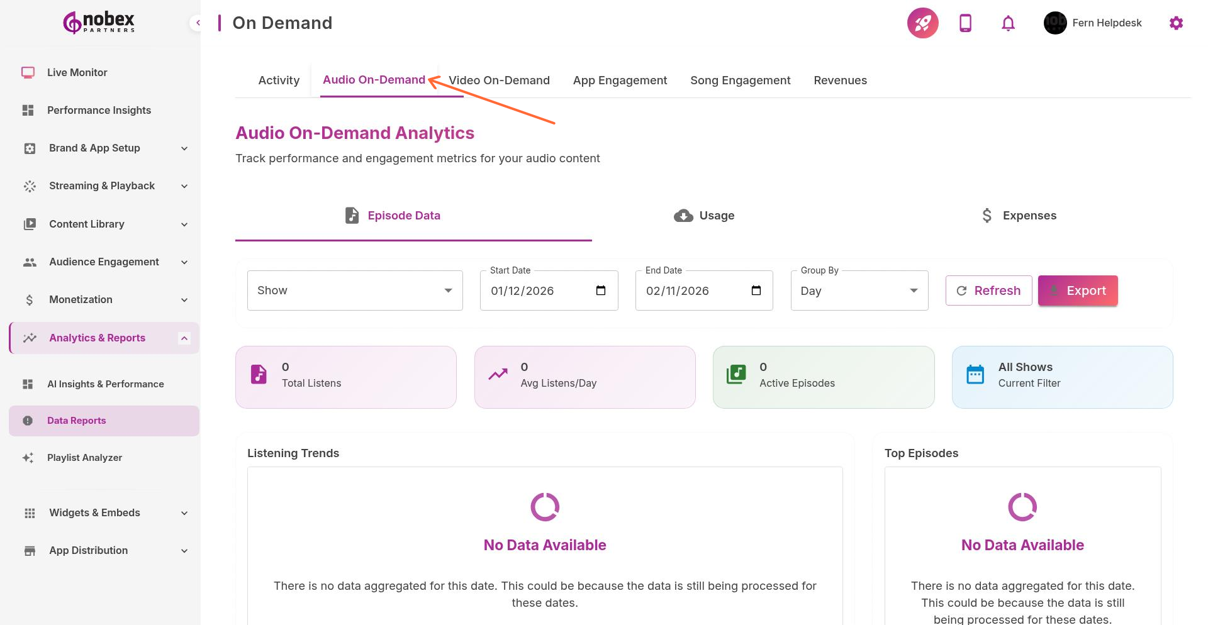Open the Show dropdown filter
The height and width of the screenshot is (625, 1208).
(x=354, y=290)
